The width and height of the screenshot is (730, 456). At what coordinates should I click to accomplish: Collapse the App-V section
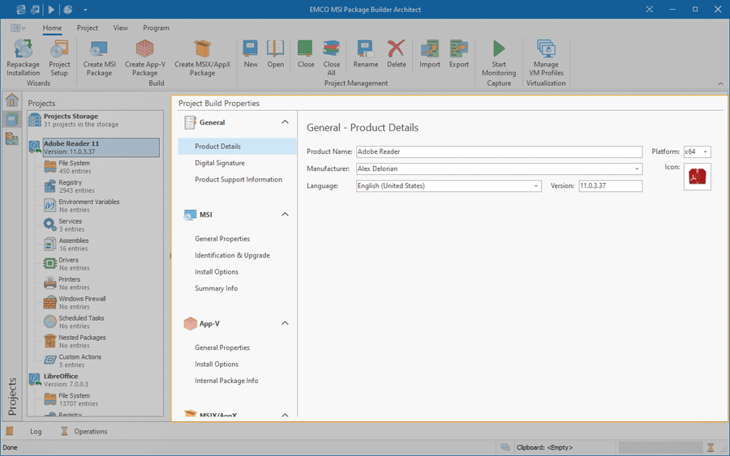tap(285, 323)
